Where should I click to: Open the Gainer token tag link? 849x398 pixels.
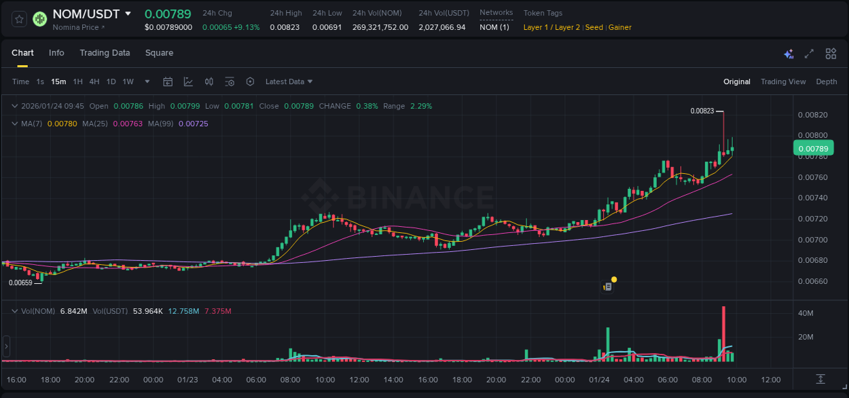[x=620, y=27]
